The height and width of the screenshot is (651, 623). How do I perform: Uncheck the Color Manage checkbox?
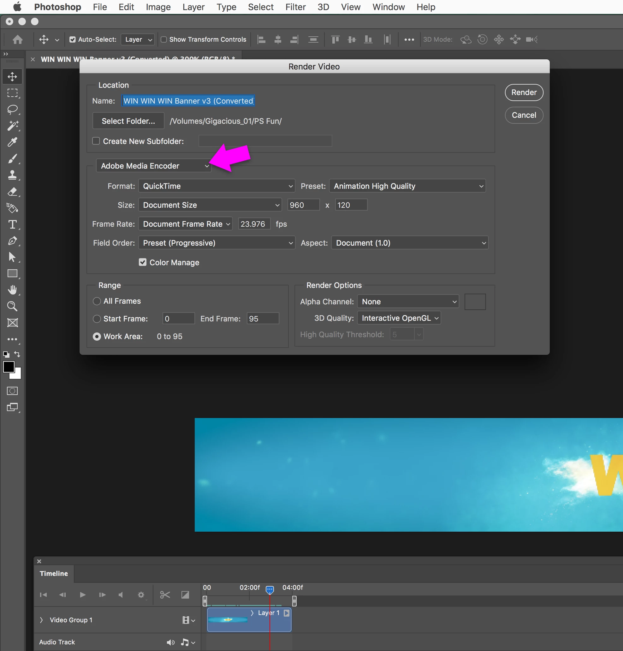(x=142, y=262)
